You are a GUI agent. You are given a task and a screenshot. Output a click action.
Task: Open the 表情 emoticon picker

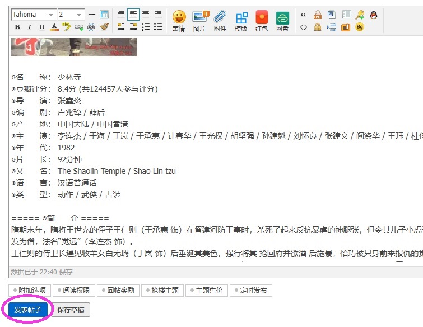[x=179, y=21]
